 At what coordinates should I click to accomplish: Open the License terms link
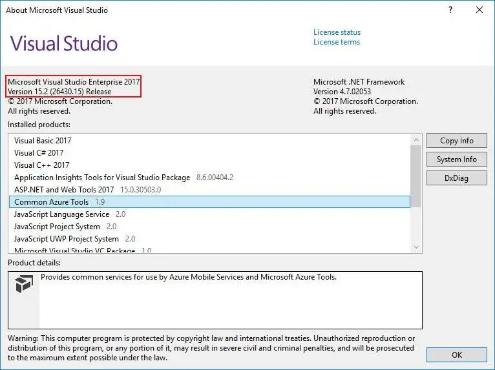tap(337, 42)
